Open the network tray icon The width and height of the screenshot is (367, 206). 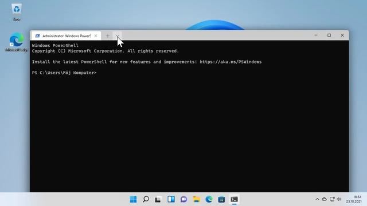click(332, 199)
